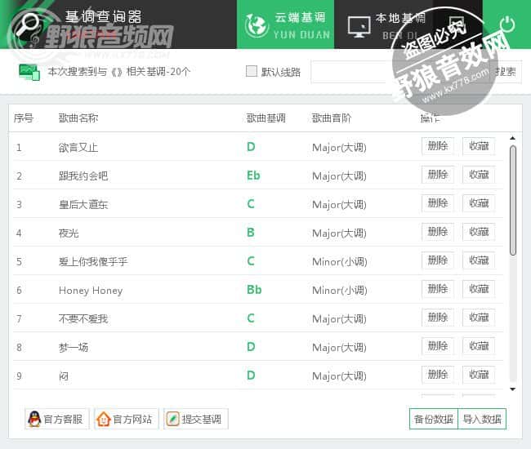Delete row Honey Honey
The width and height of the screenshot is (531, 449).
click(438, 289)
